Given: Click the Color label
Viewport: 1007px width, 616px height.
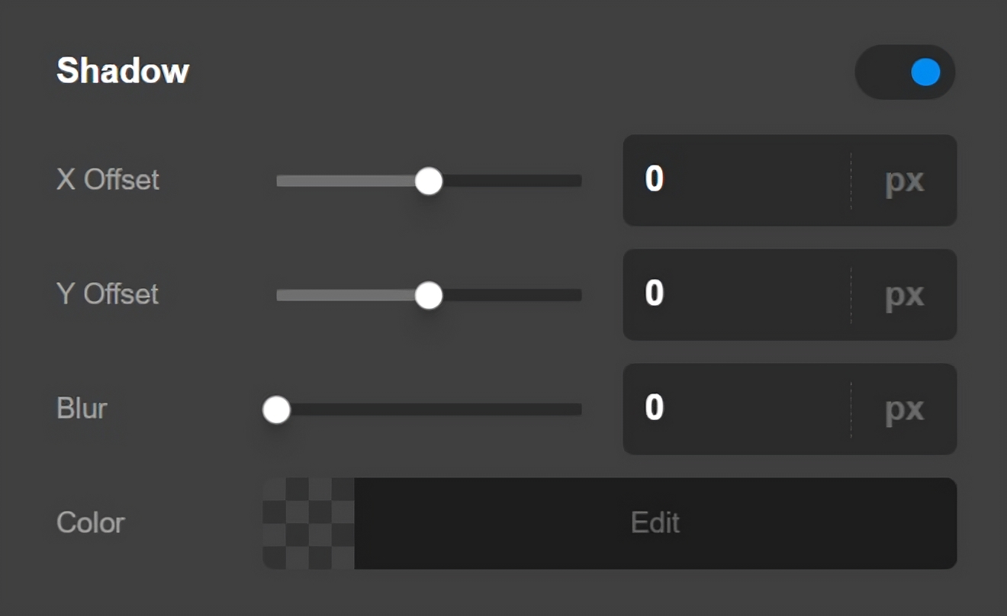Looking at the screenshot, I should pos(90,523).
